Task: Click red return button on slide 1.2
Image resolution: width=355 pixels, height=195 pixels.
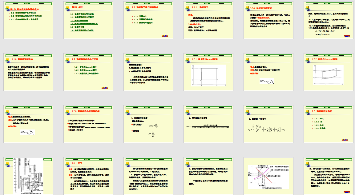Action: (105, 88)
